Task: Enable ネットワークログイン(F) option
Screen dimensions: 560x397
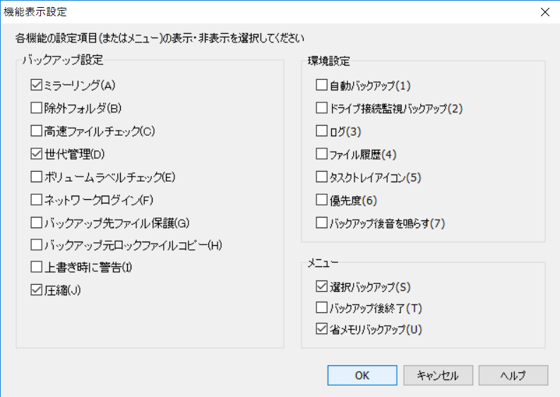Action: pyautogui.click(x=37, y=200)
